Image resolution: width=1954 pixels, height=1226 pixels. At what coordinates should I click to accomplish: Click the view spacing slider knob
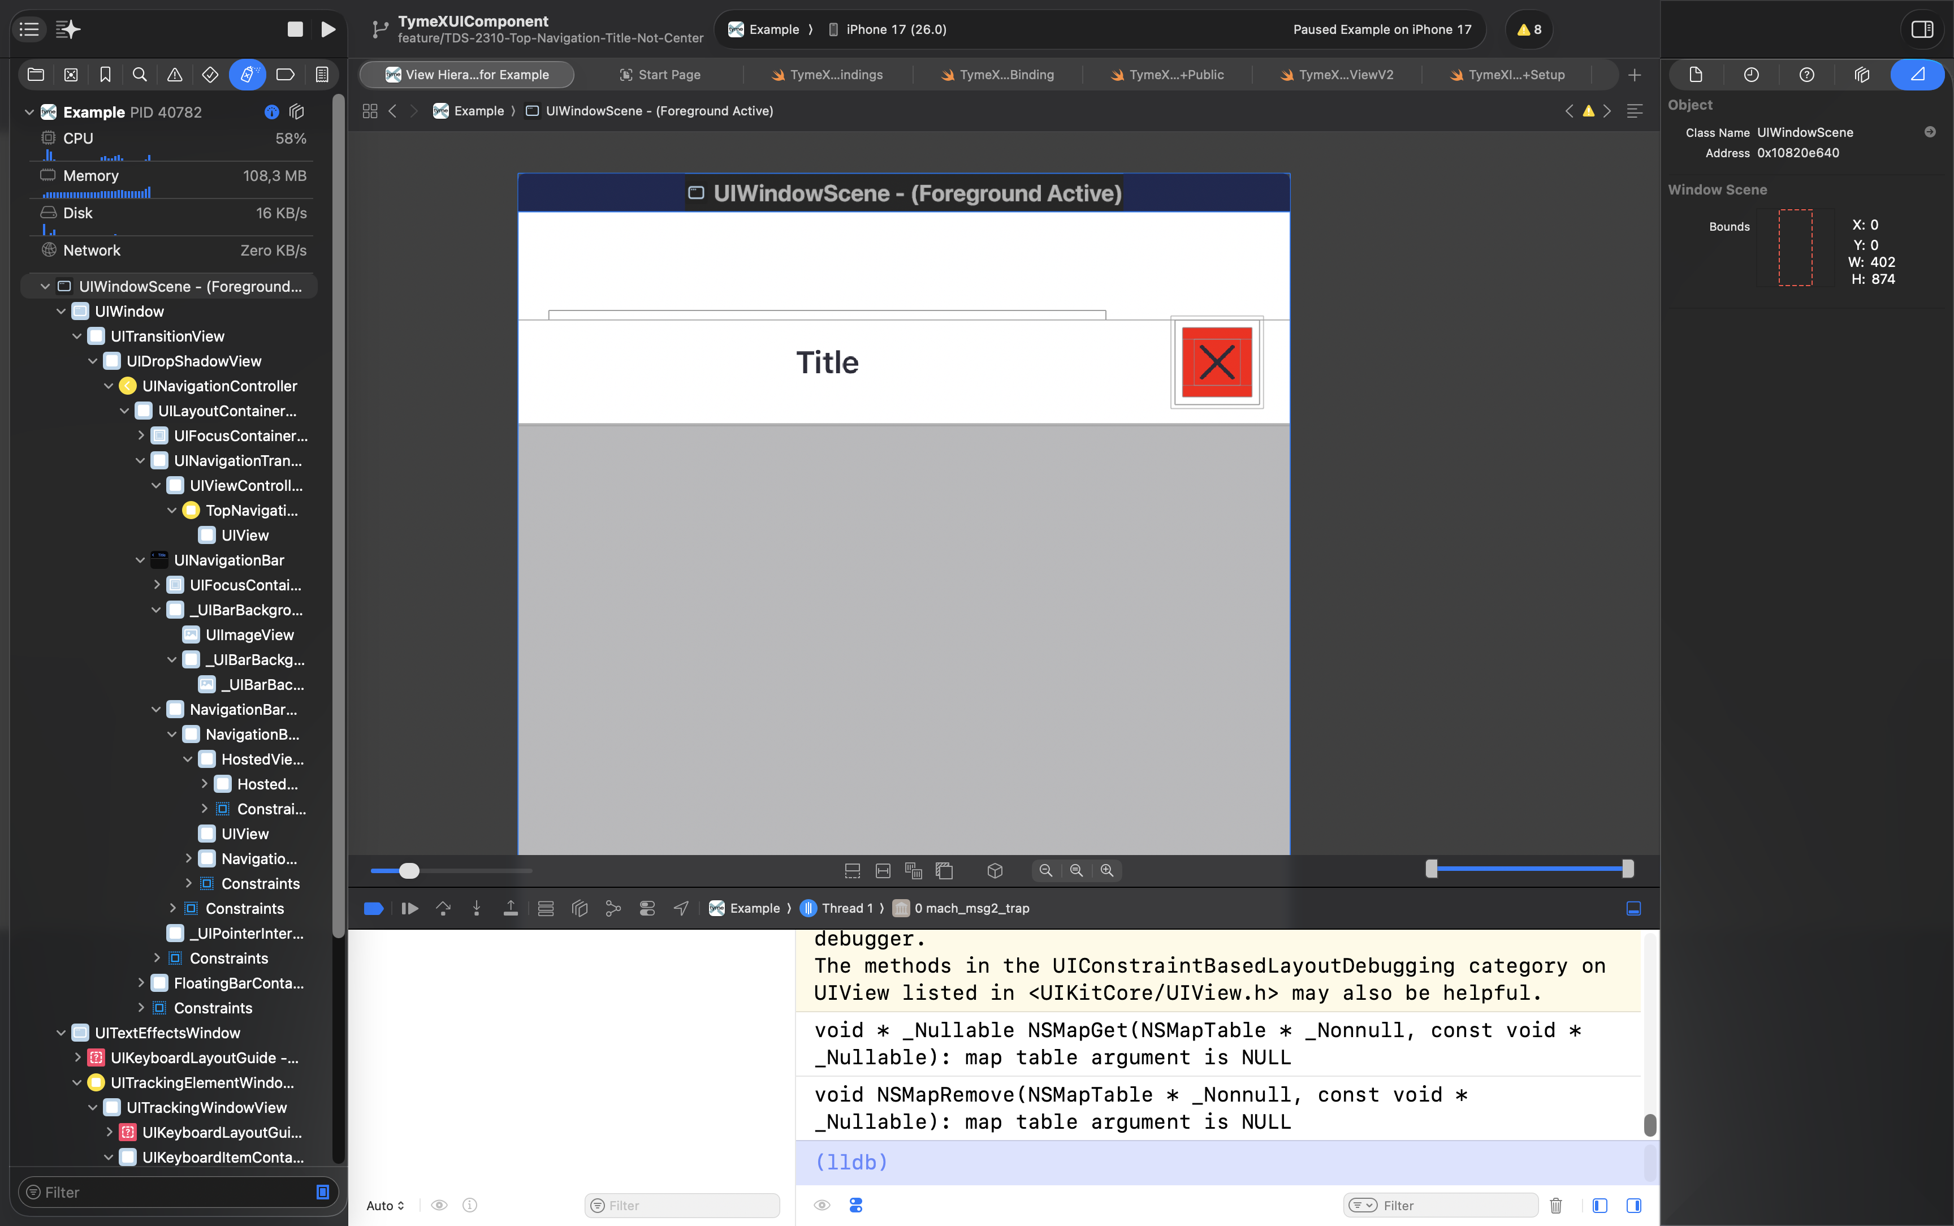[409, 870]
